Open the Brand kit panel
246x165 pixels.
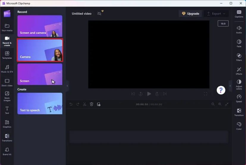7,151
